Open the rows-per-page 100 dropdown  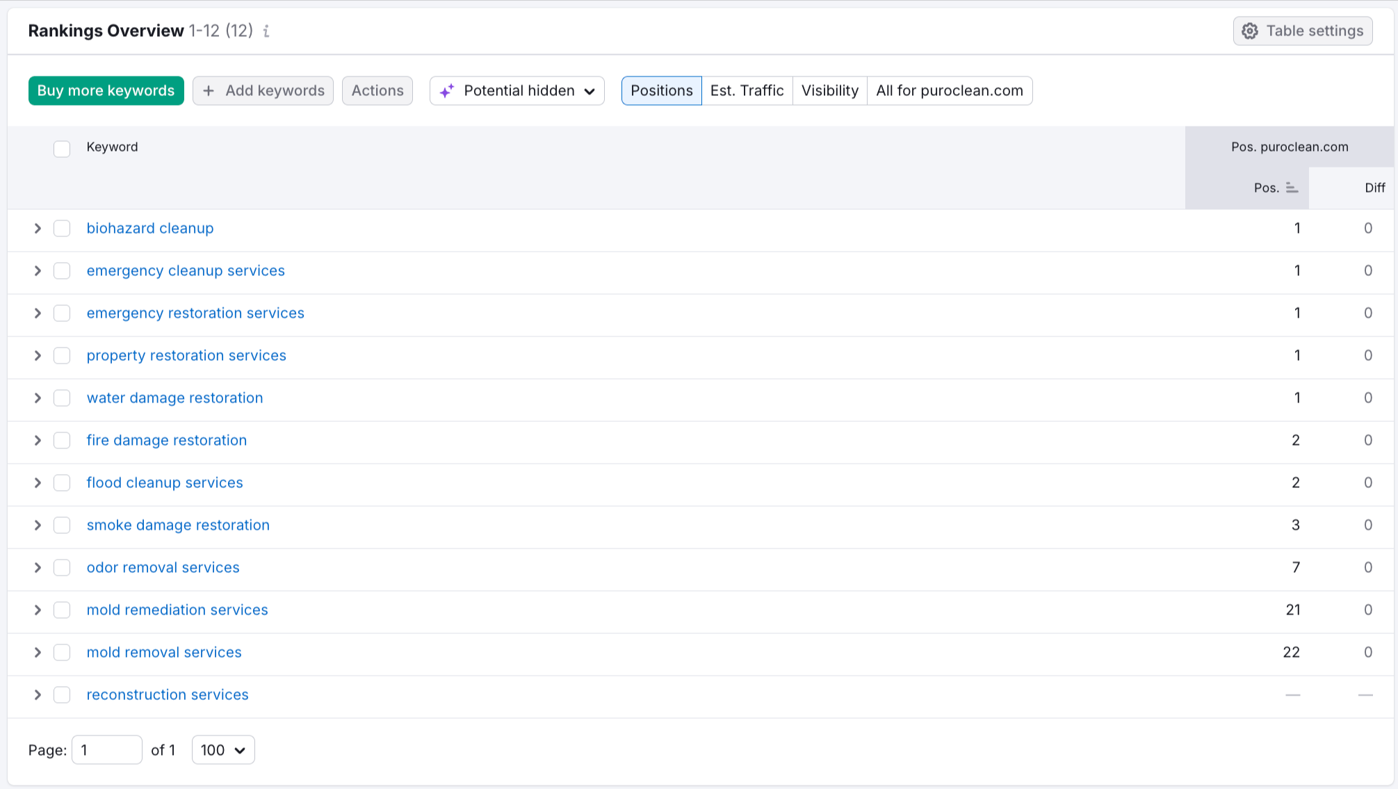223,750
